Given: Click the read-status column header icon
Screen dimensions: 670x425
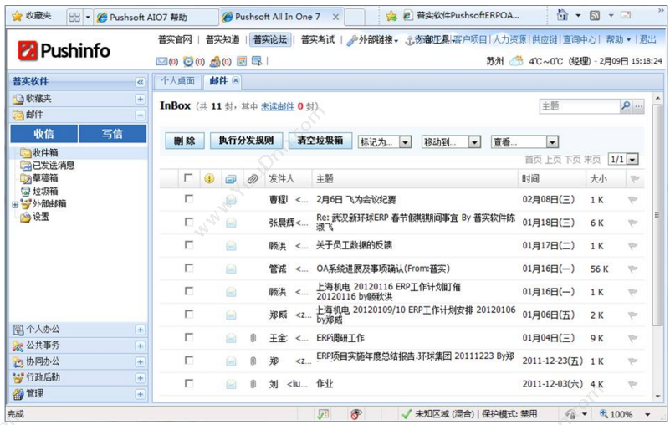Looking at the screenshot, I should pos(231,179).
